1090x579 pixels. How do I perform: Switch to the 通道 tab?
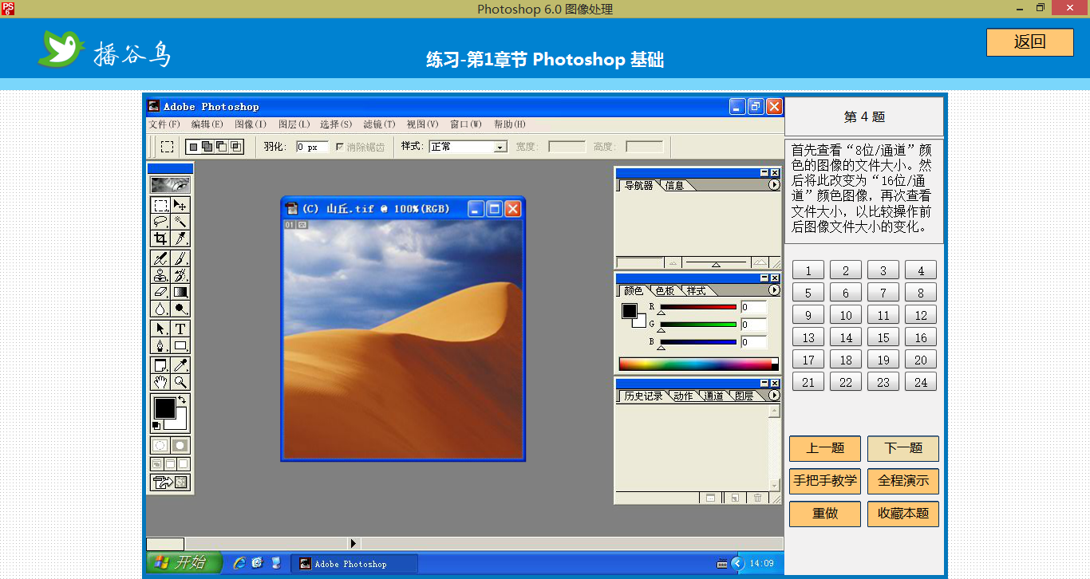tap(713, 396)
